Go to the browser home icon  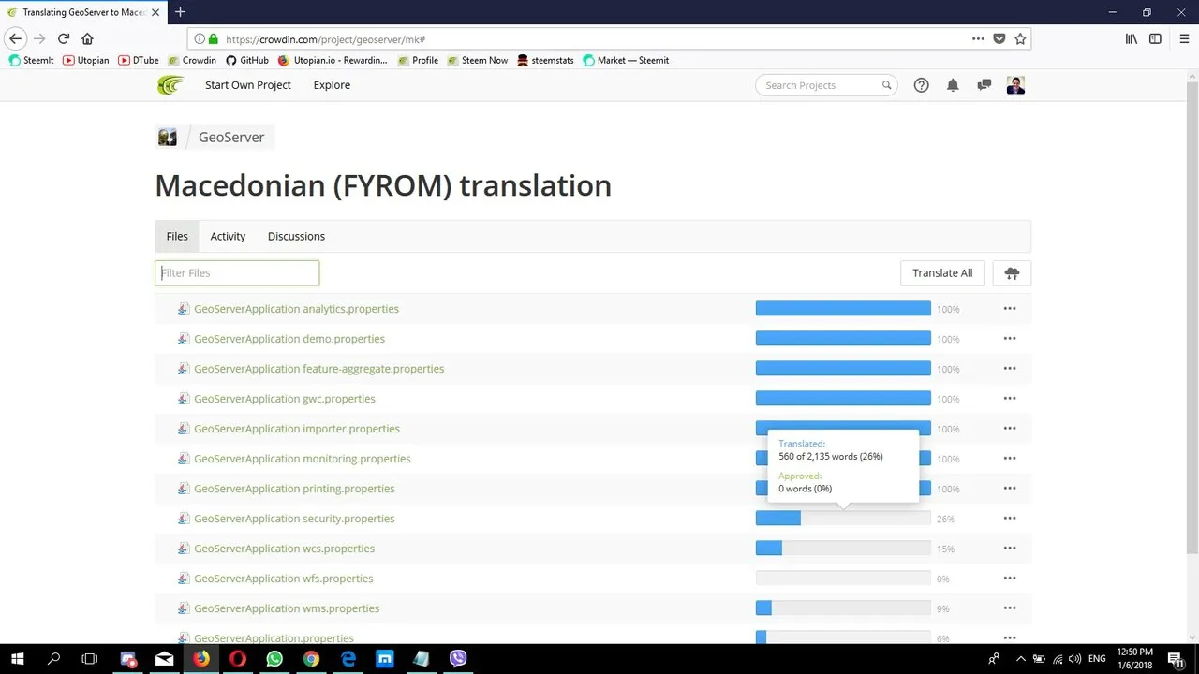pyautogui.click(x=87, y=38)
